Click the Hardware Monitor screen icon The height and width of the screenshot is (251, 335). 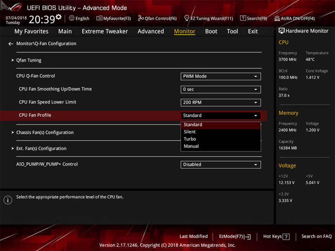coord(281,31)
